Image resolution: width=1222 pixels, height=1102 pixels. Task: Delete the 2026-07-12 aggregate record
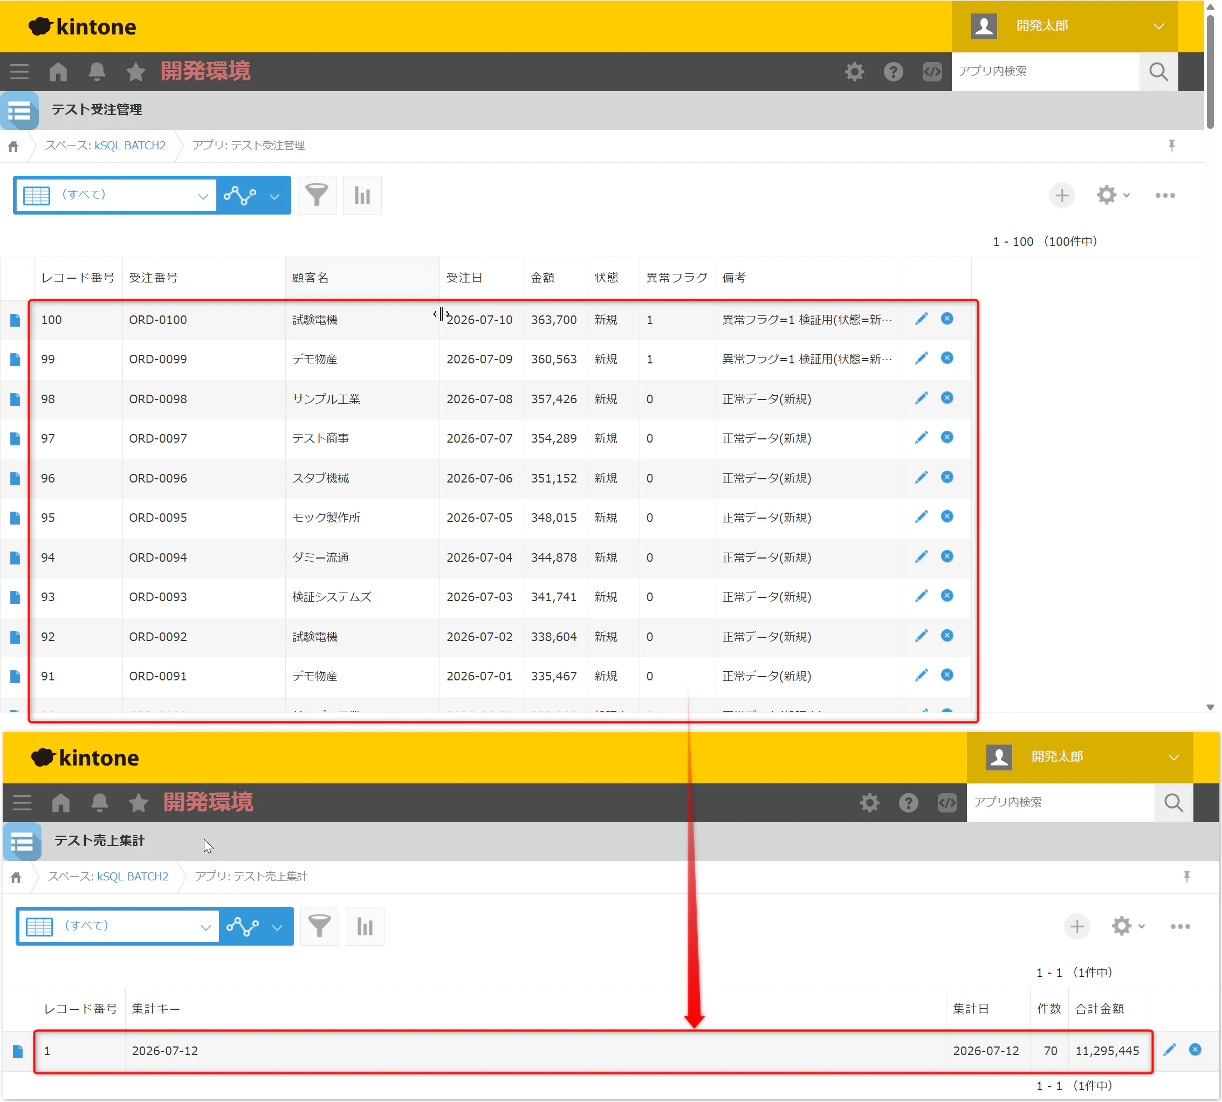[1194, 1050]
